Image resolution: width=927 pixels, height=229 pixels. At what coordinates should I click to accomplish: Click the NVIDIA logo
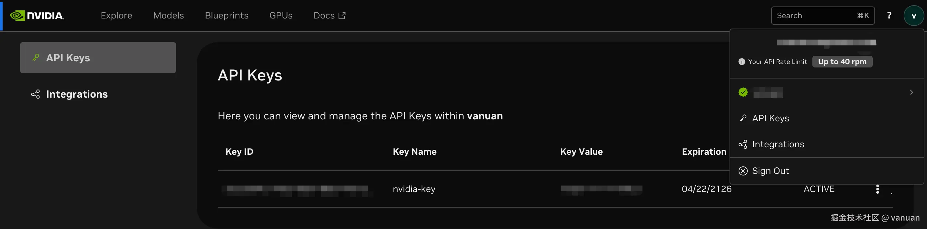point(37,16)
